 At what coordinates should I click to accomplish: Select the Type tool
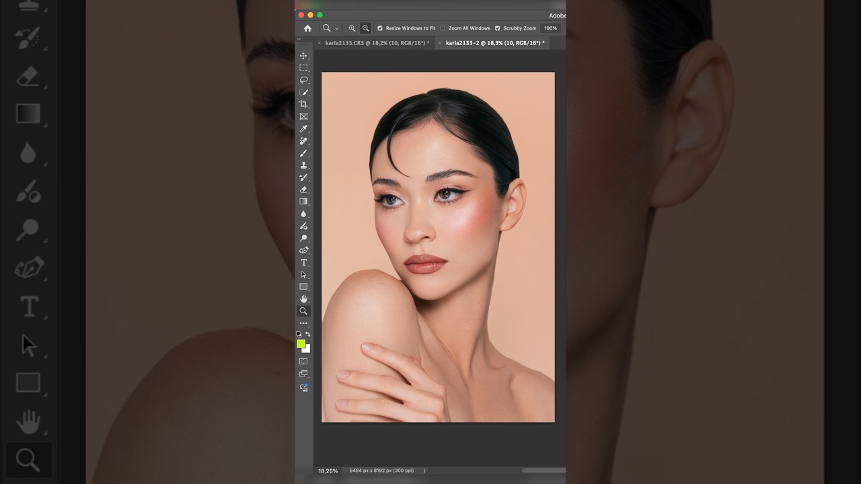tap(303, 262)
